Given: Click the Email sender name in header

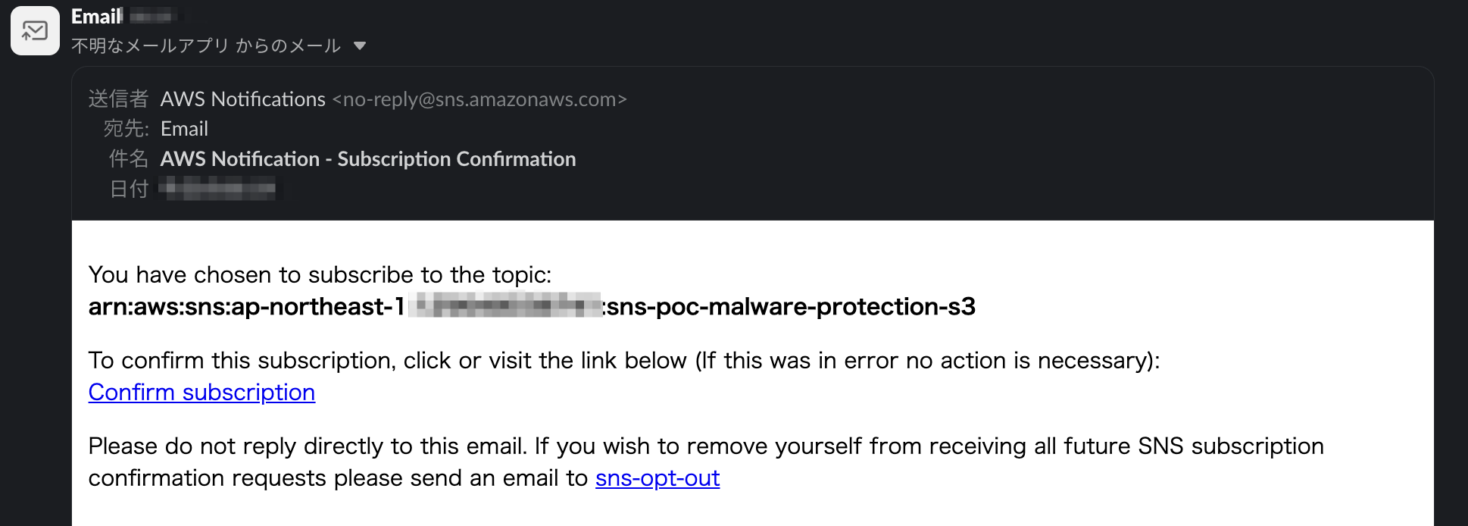Looking at the screenshot, I should pos(96,16).
